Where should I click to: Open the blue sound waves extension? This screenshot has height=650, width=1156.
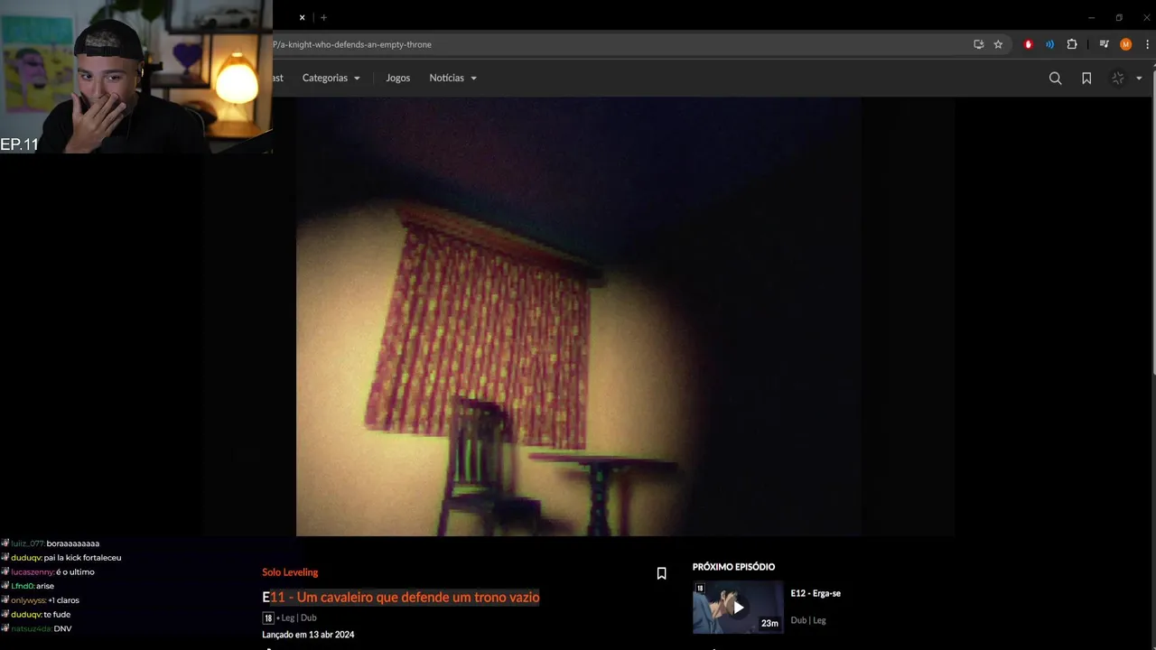(x=1049, y=44)
